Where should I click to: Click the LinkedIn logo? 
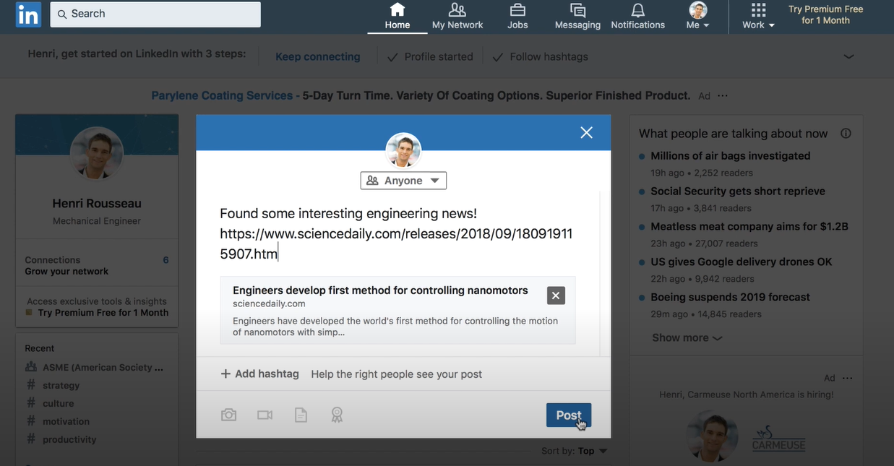point(29,14)
